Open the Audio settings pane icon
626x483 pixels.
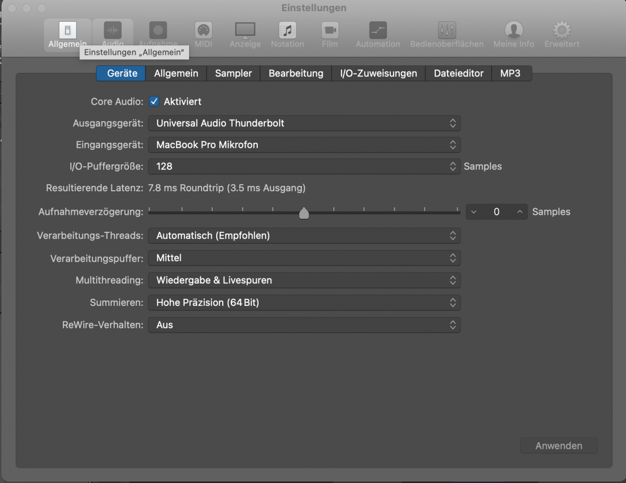(x=113, y=30)
